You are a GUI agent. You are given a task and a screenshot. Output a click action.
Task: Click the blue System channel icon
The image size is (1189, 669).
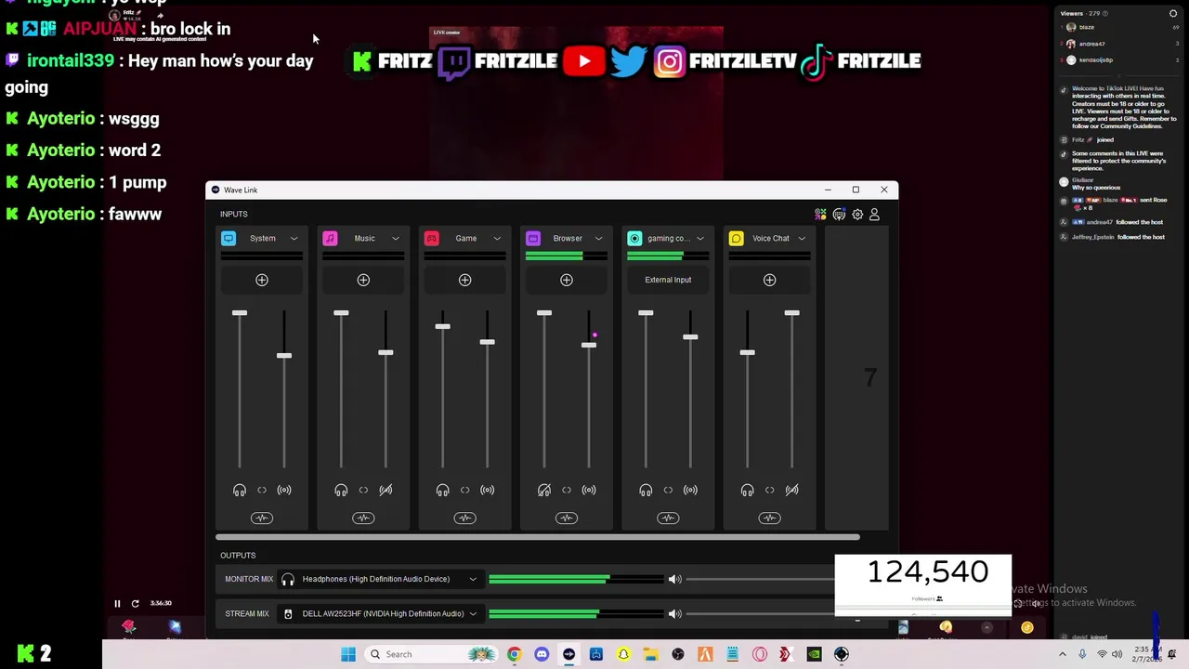tap(229, 238)
